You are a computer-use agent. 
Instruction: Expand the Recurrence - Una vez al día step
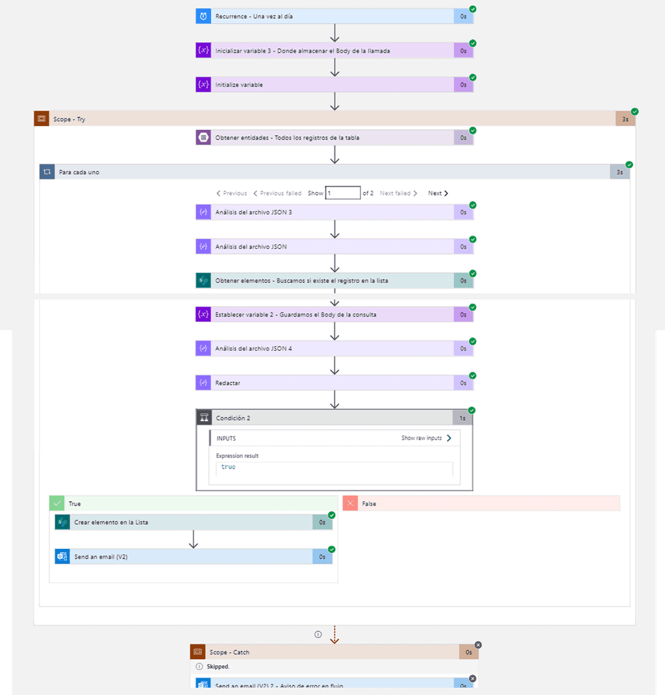tap(334, 16)
